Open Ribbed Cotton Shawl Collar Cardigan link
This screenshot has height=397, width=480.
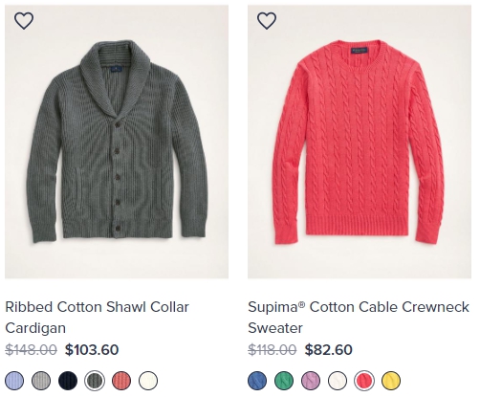[x=98, y=318]
